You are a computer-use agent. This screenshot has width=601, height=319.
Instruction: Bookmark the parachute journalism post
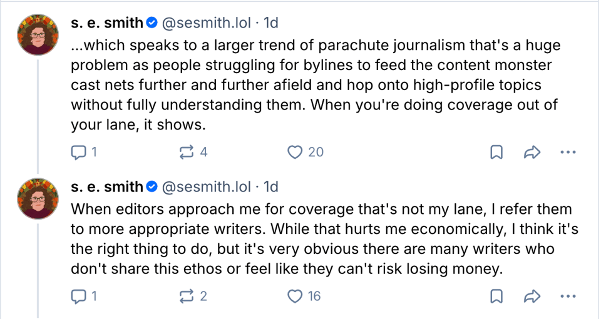[x=496, y=152]
